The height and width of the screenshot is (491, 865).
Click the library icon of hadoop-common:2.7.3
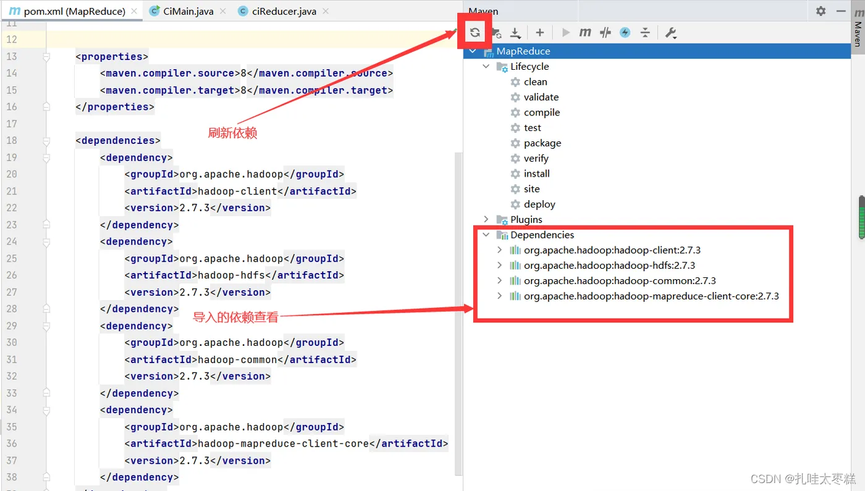point(515,280)
